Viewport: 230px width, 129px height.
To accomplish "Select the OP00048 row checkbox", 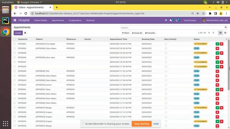I will 14,57.
